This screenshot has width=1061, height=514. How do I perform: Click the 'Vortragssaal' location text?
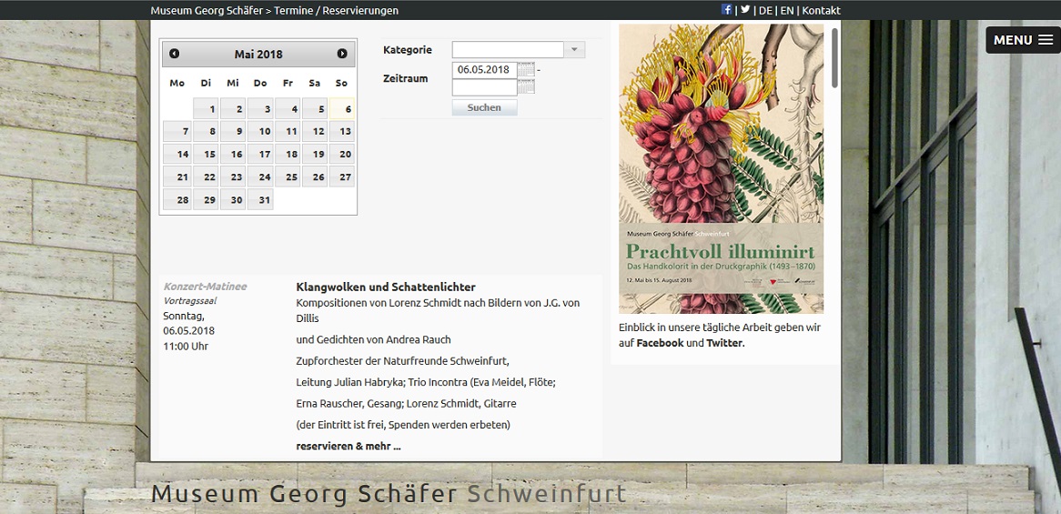[190, 301]
